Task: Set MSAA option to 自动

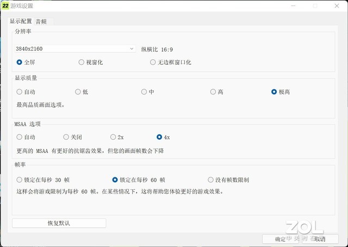Action: click(26, 137)
